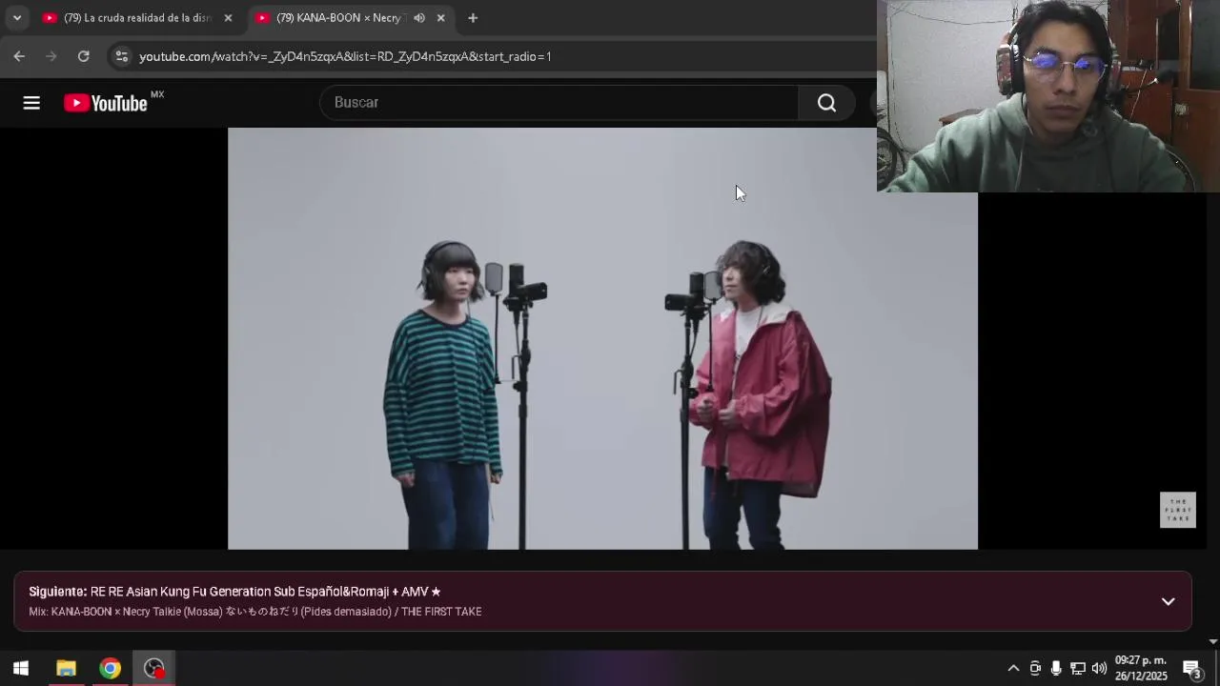1220x686 pixels.
Task: Click page scrollbar down arrow
Action: pos(1213,642)
